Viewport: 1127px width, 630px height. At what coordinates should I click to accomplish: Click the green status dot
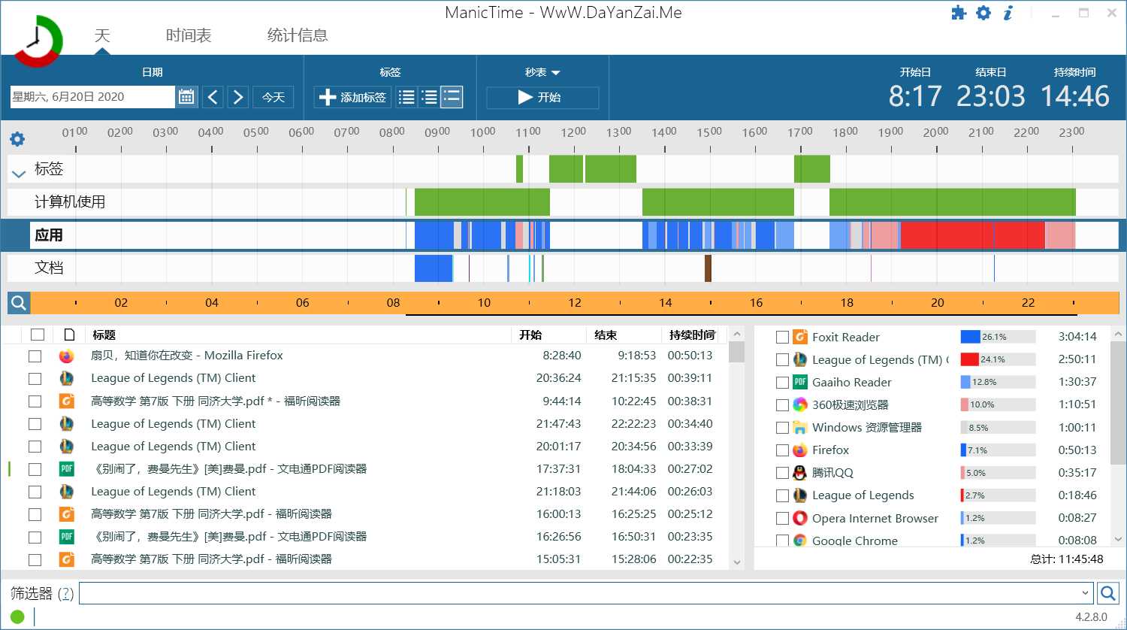(x=17, y=616)
